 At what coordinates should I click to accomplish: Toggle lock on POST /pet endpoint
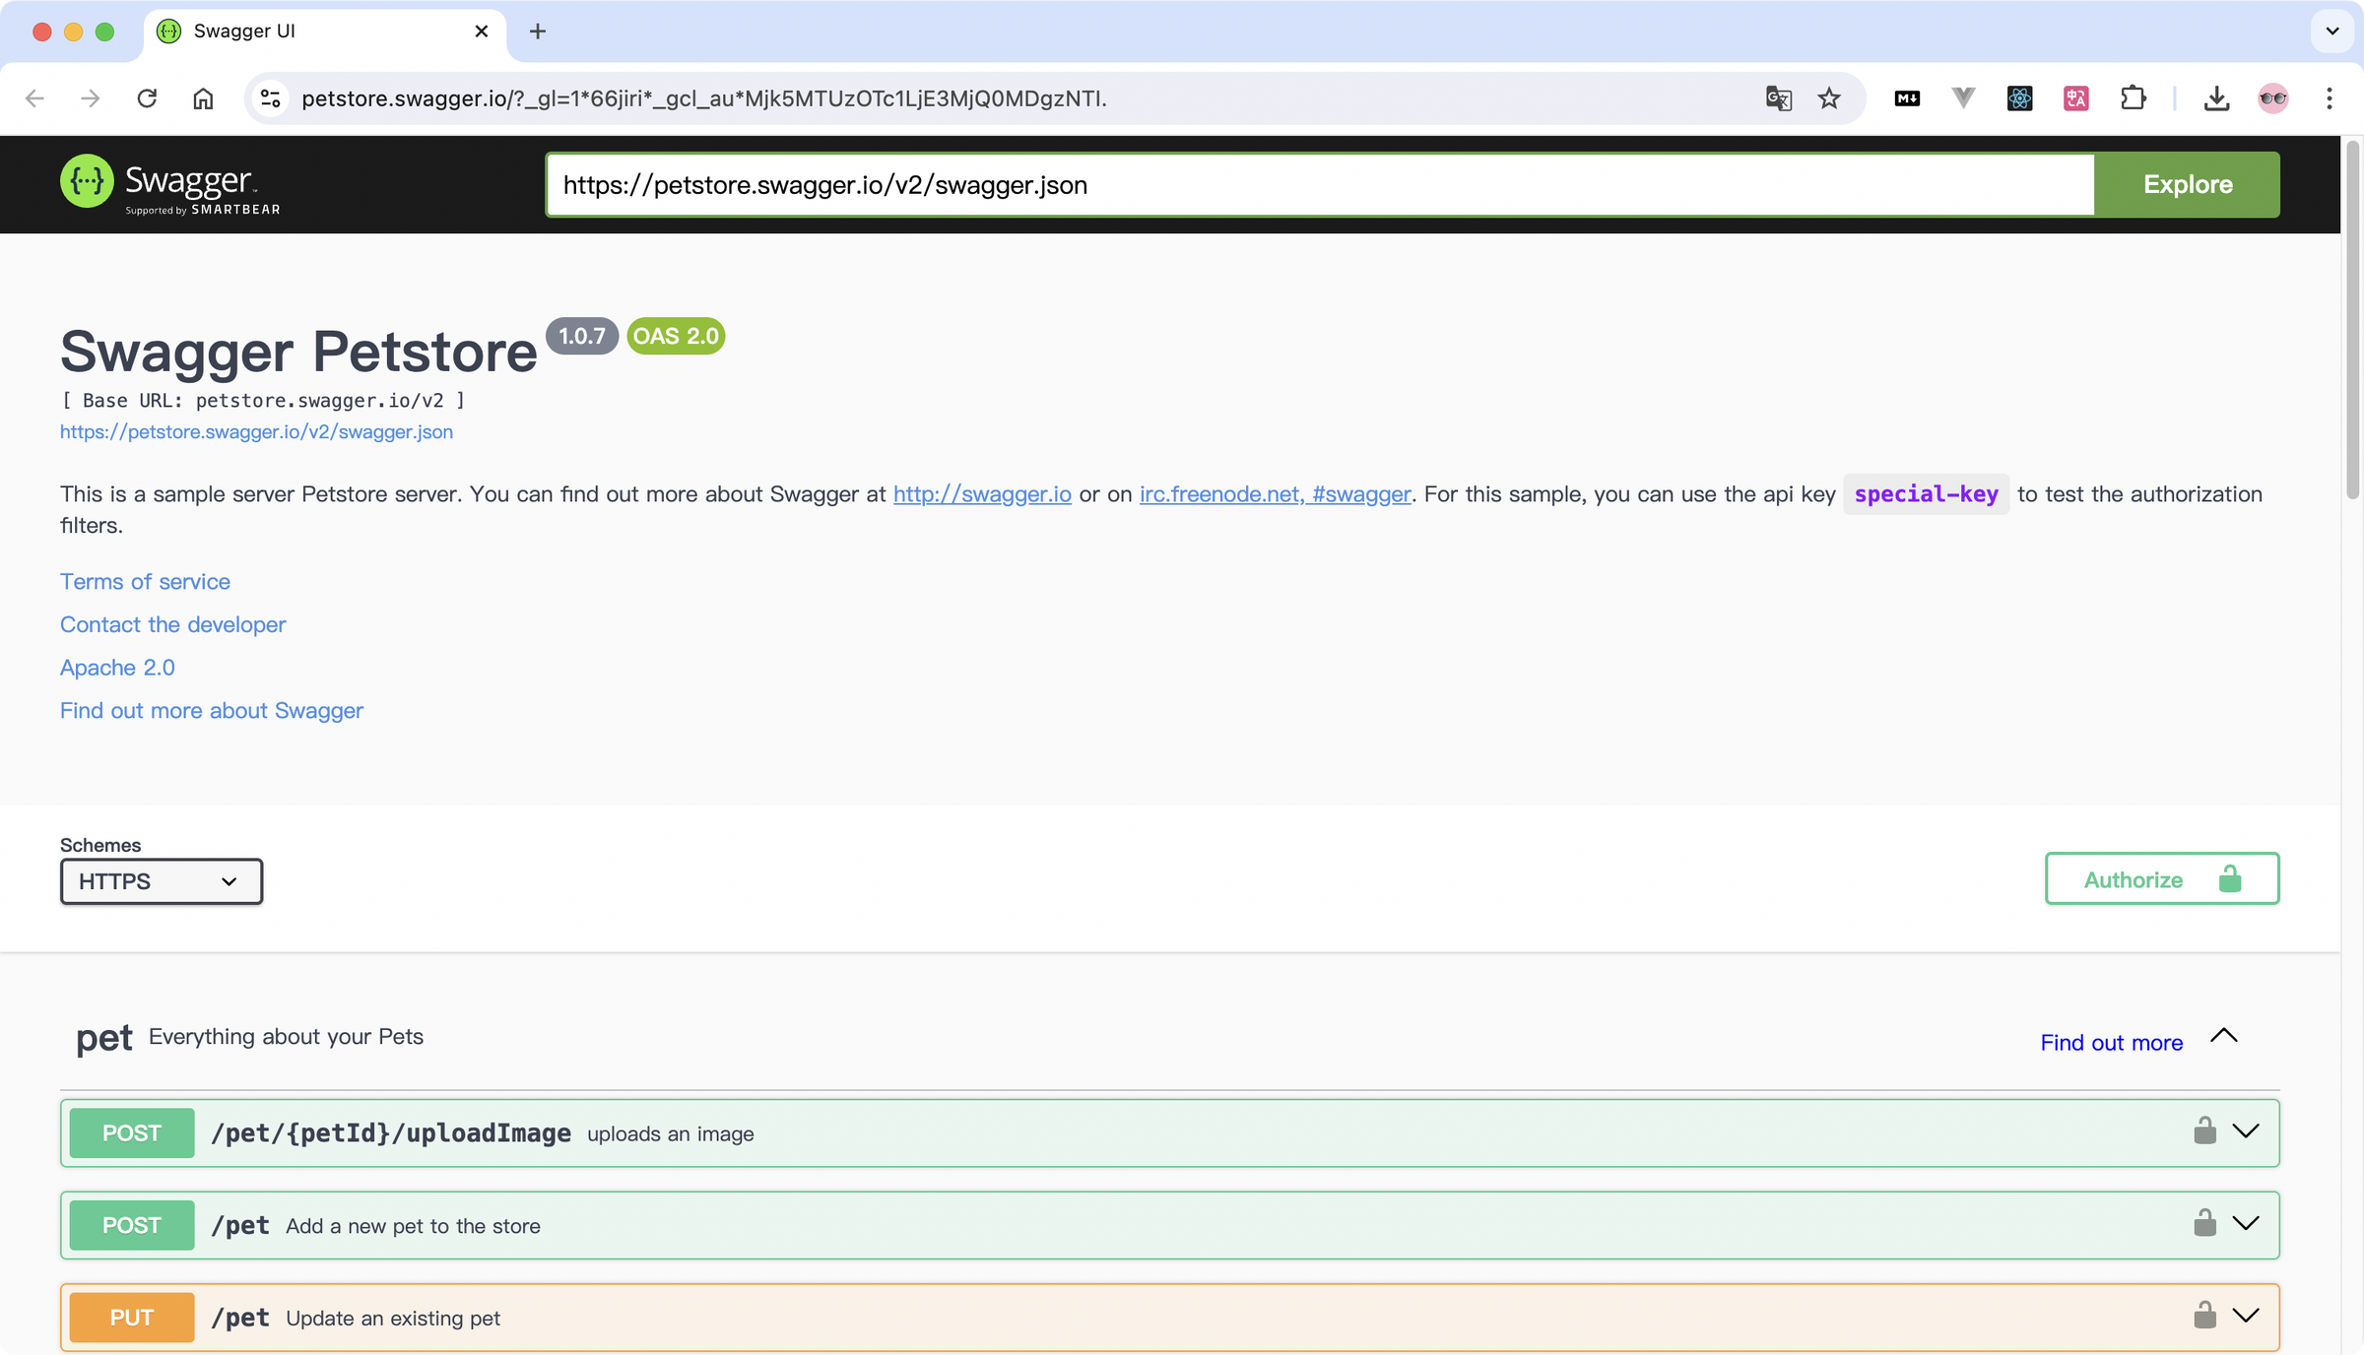pyautogui.click(x=2204, y=1224)
